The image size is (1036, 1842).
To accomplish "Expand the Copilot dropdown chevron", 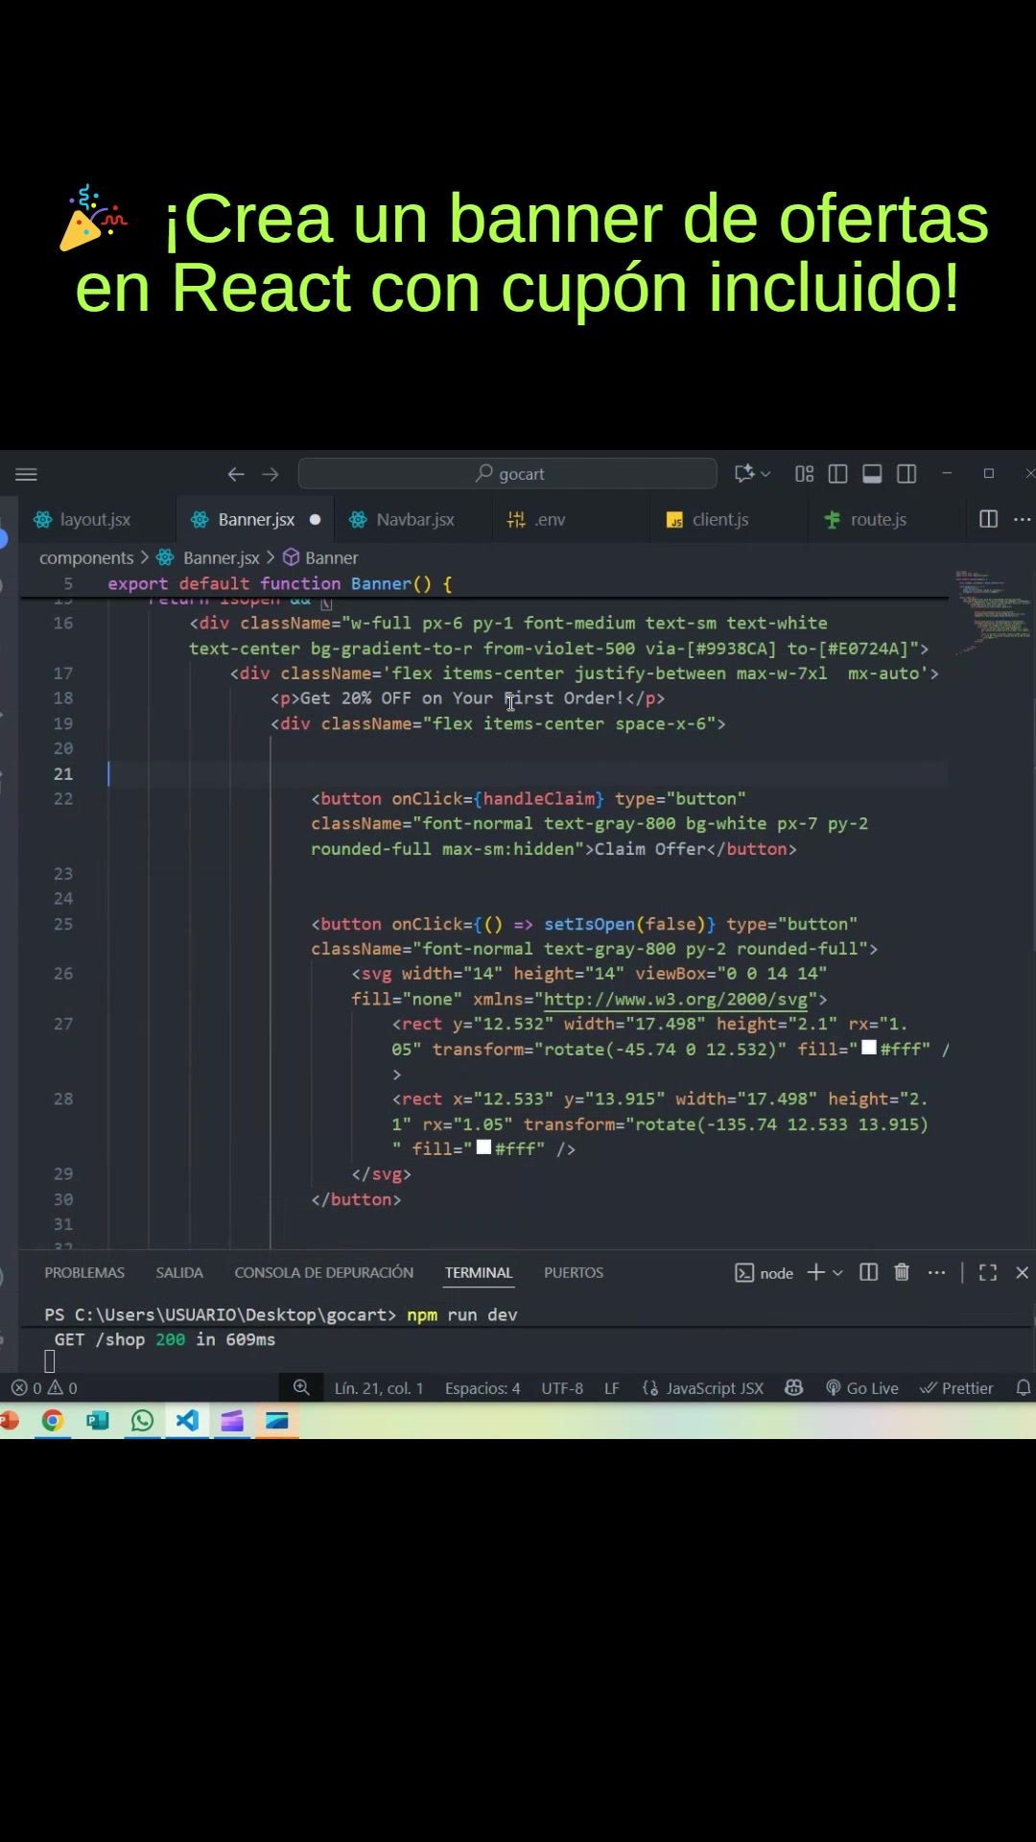I will (x=765, y=473).
